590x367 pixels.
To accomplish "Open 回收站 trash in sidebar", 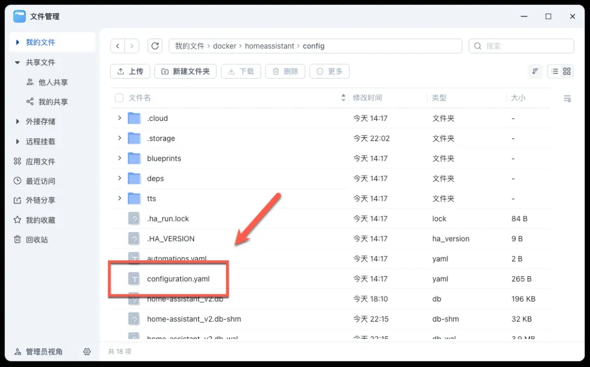I will 37,240.
